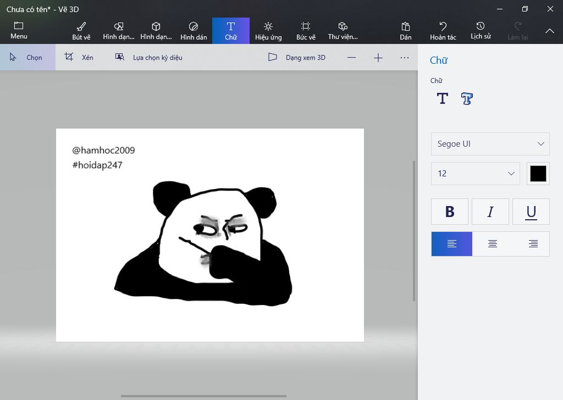
Task: Click the @hamhoc2009 text on canvas
Action: click(x=103, y=151)
